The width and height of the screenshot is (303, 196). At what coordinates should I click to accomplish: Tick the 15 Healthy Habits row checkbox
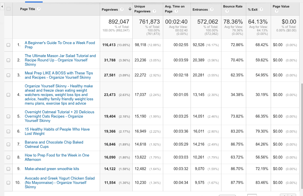point(8,131)
